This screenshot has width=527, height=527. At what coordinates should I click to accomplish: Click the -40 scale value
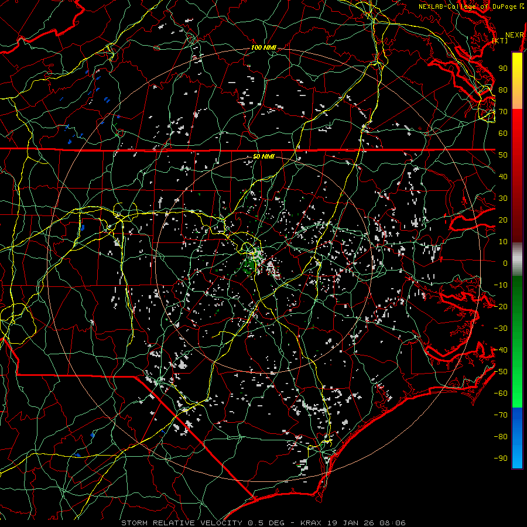coord(501,350)
